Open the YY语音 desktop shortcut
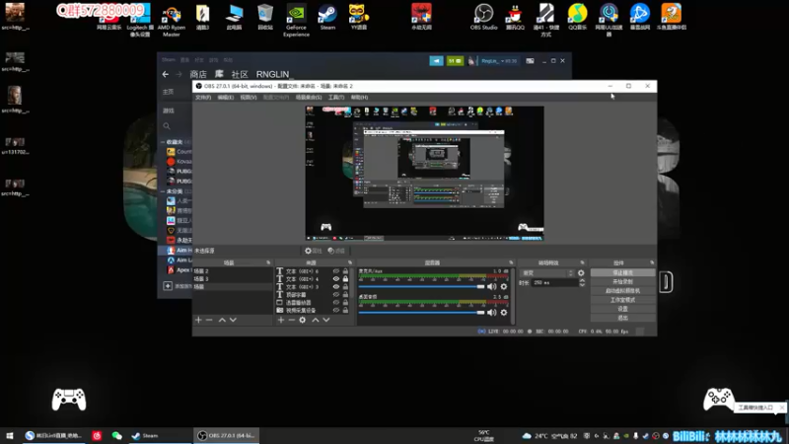This screenshot has width=789, height=444. coord(359,17)
